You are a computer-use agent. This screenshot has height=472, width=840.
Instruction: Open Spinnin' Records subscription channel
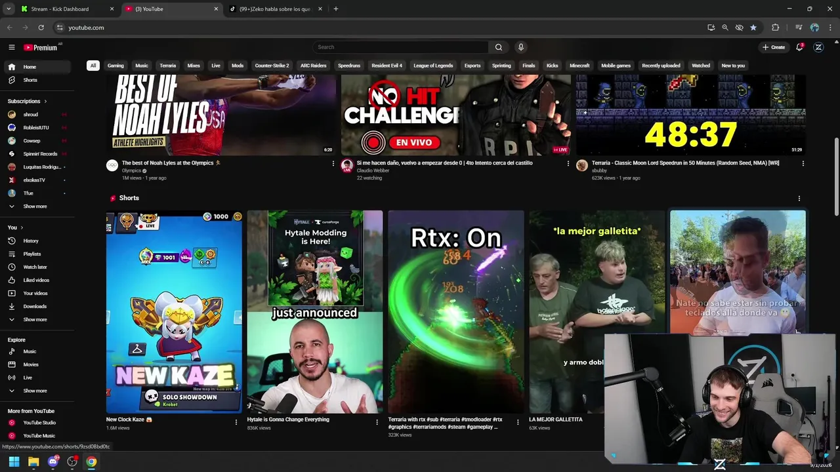tap(36, 154)
